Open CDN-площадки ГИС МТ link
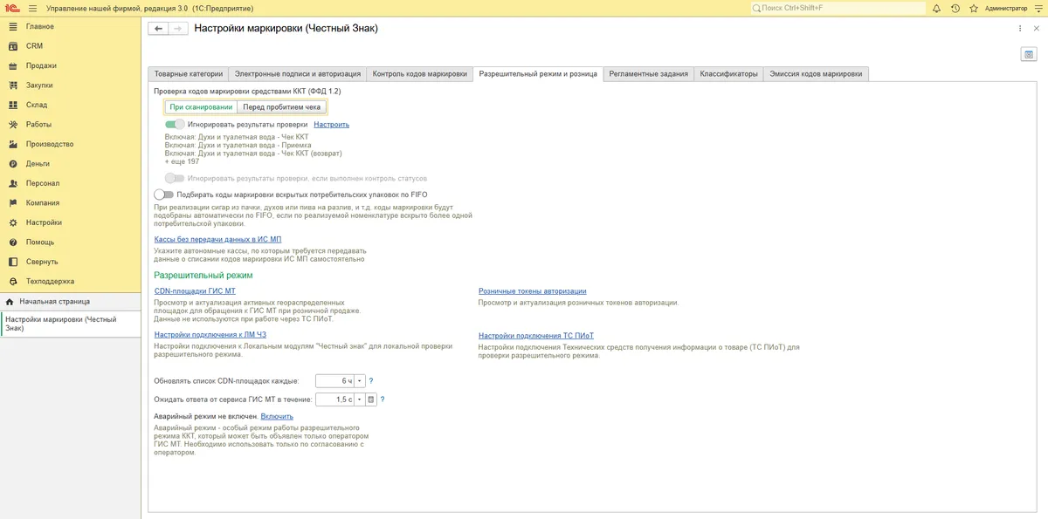The width and height of the screenshot is (1048, 519). coord(195,291)
